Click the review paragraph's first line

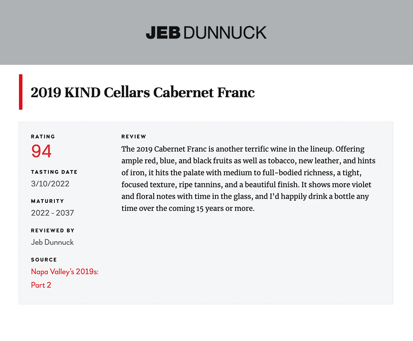pos(243,149)
